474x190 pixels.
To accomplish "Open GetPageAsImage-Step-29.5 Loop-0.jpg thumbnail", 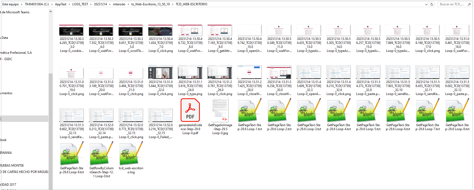I will click(220, 110).
